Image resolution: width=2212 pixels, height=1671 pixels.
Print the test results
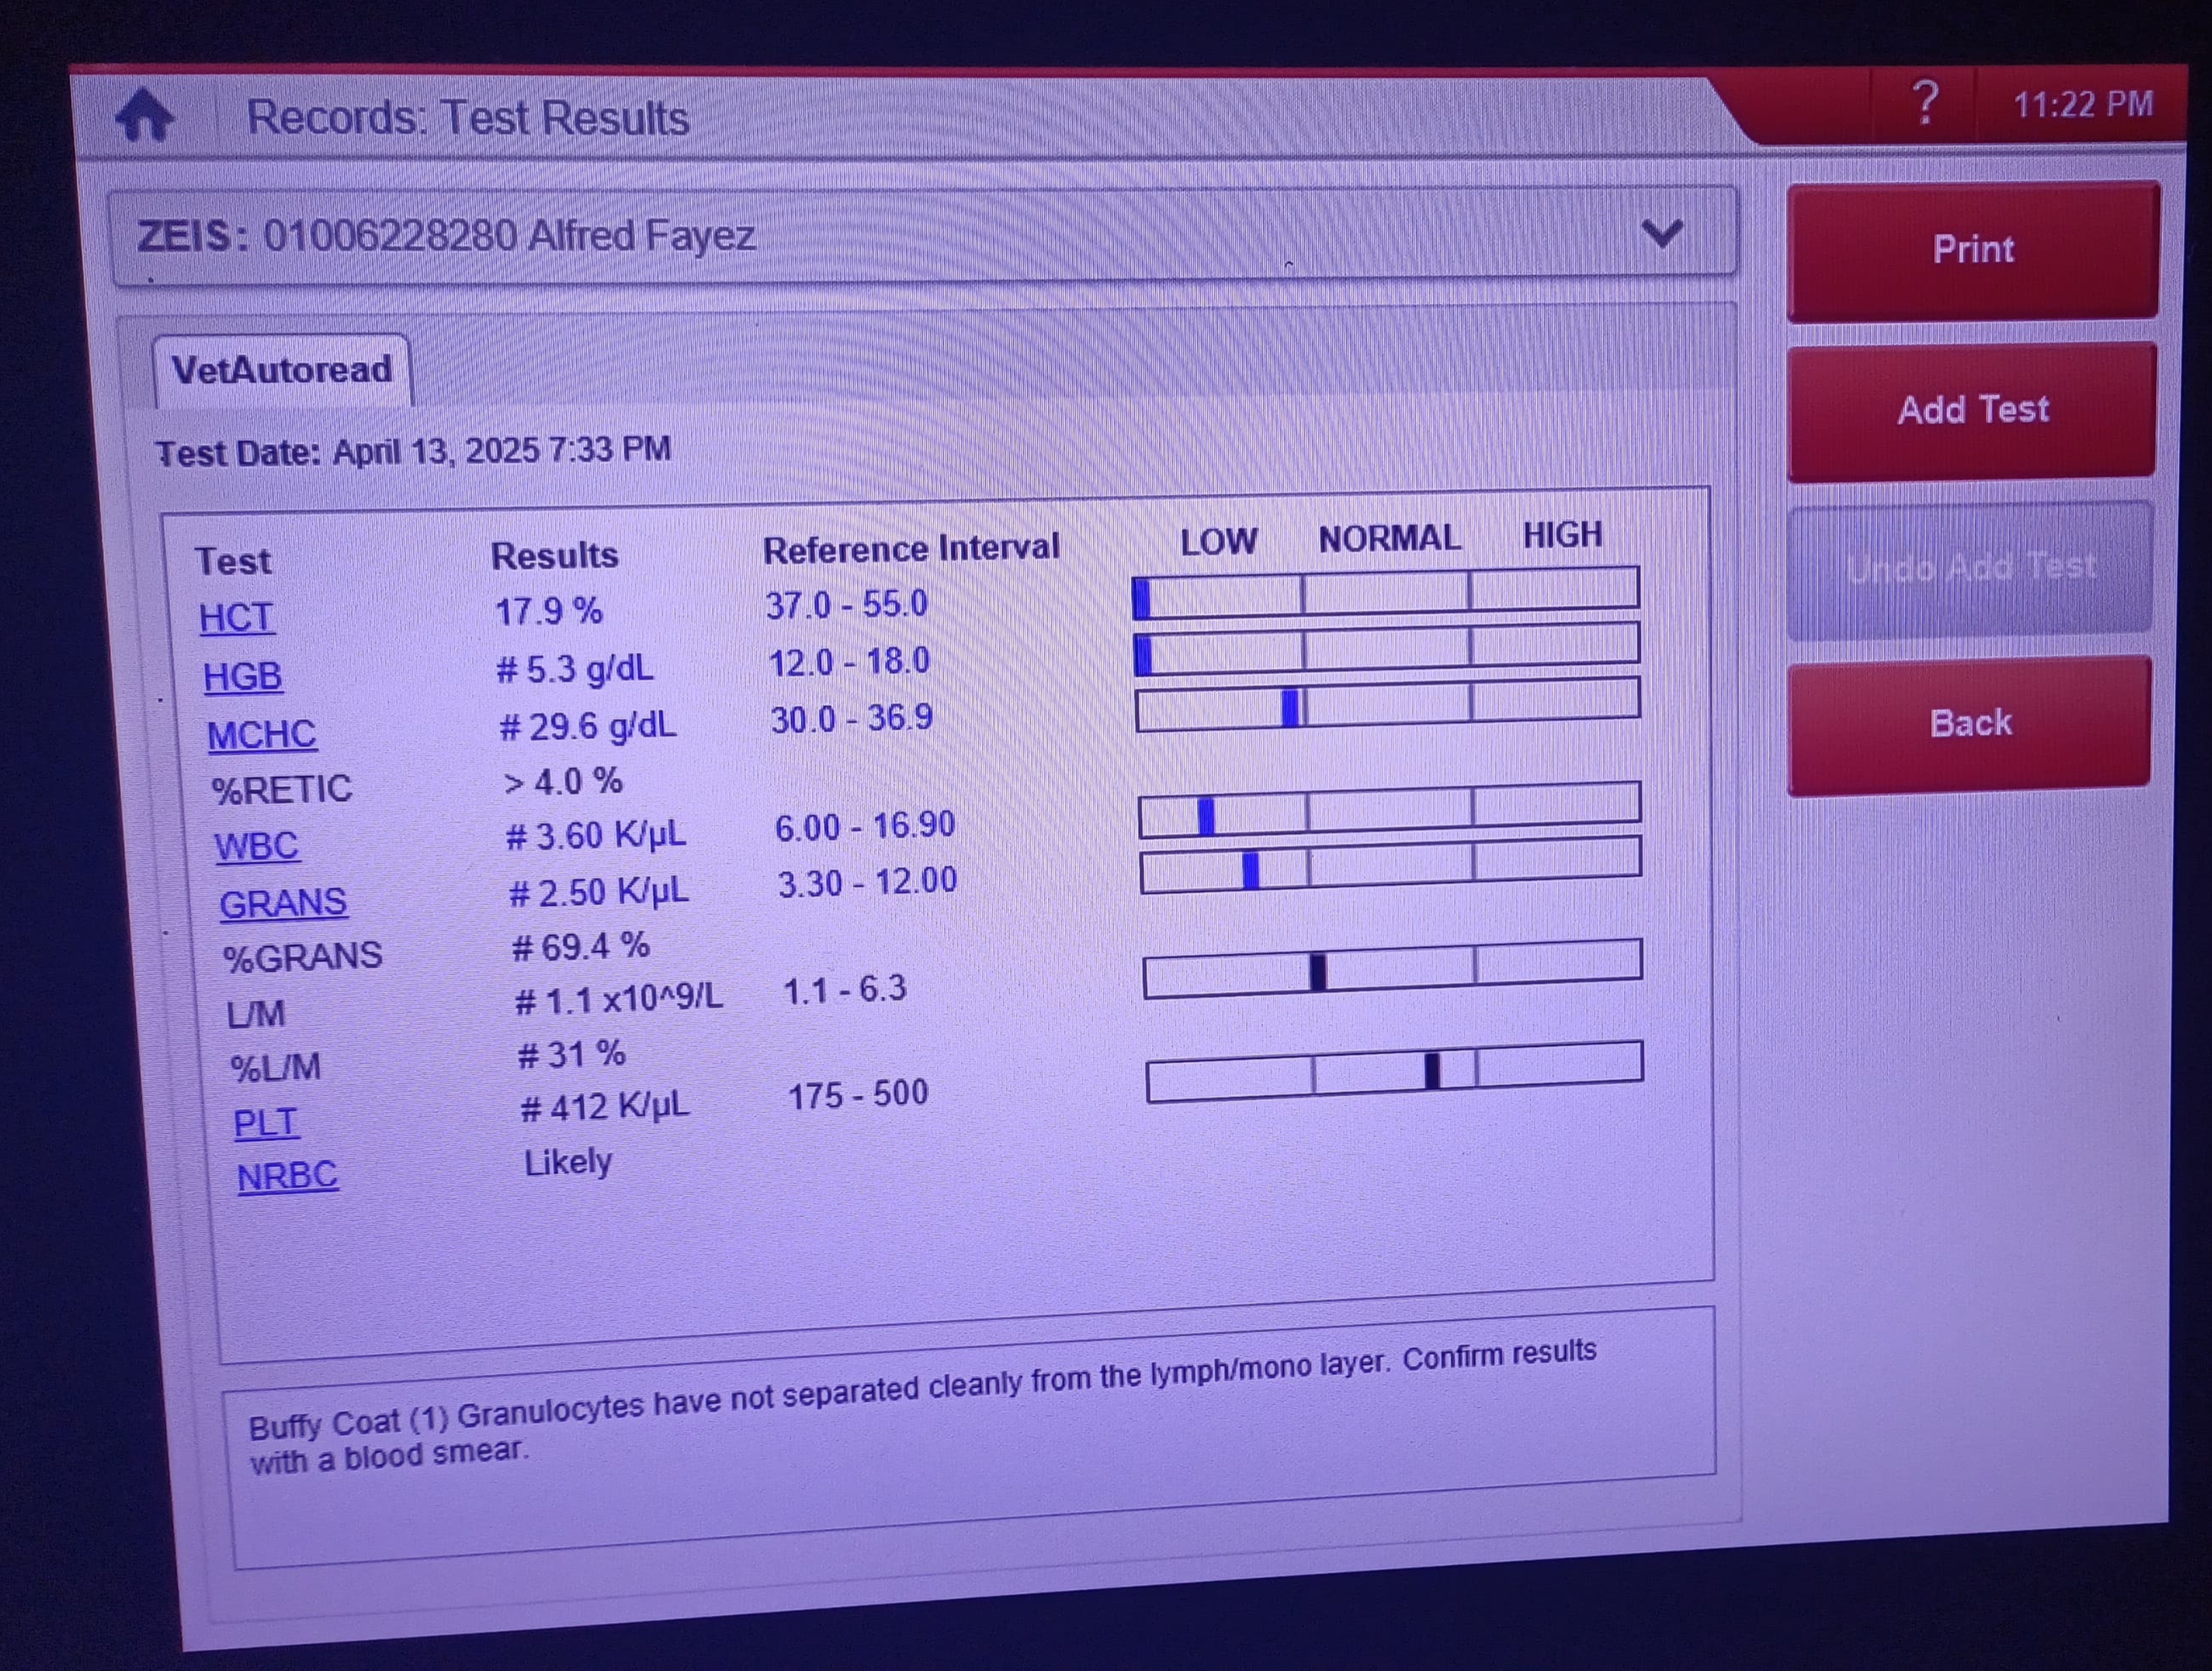(x=1973, y=250)
